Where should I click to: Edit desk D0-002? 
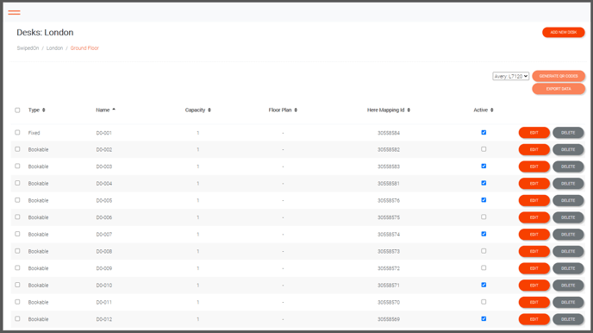(534, 150)
